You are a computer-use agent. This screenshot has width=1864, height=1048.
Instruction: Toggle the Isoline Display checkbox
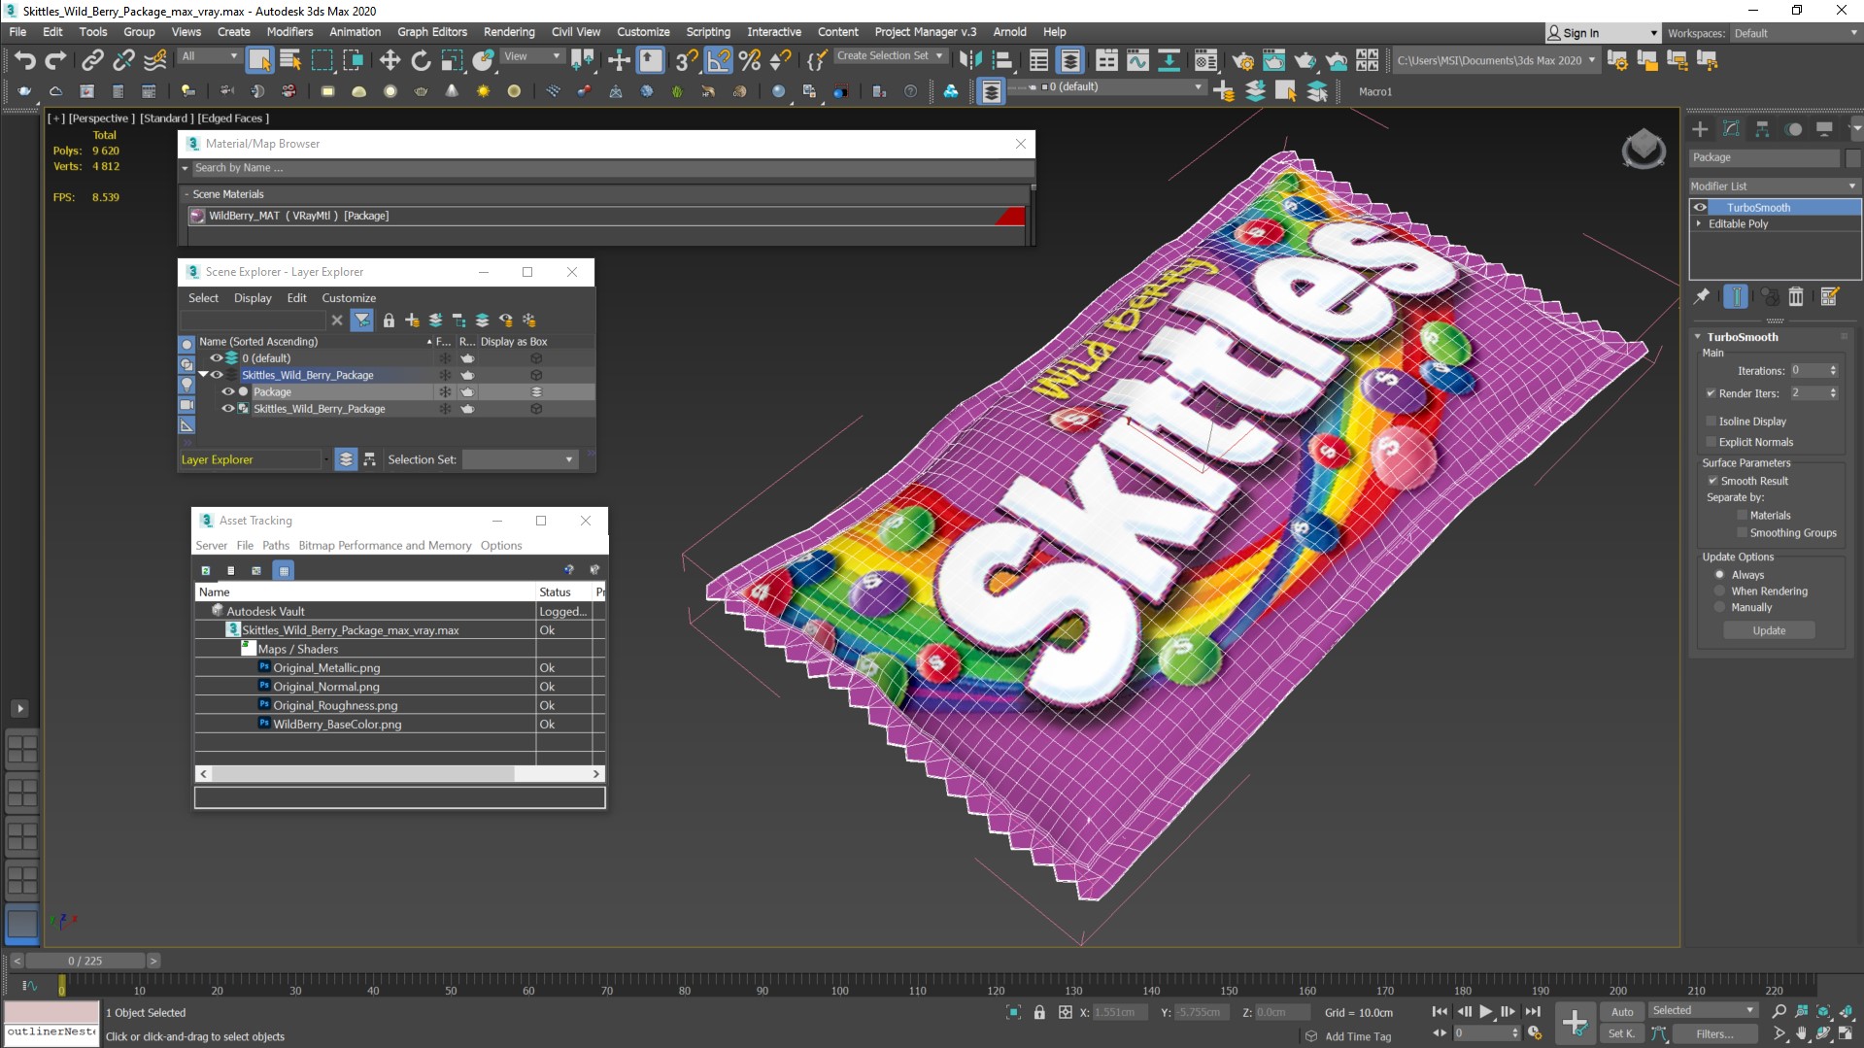tap(1711, 421)
